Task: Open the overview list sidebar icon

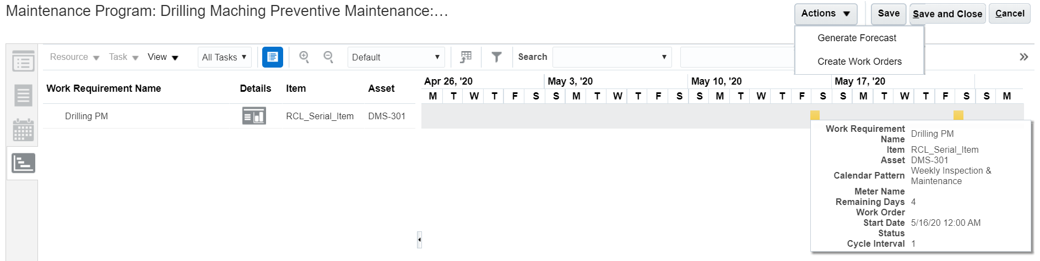Action: [23, 61]
